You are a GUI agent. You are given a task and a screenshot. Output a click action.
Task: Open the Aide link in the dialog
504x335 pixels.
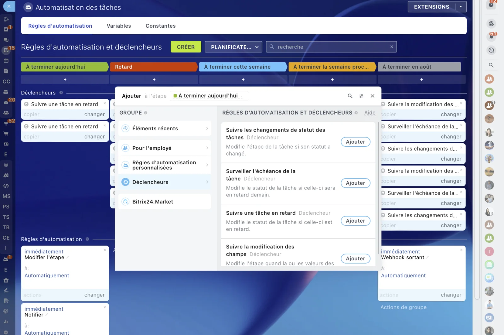coord(370,113)
